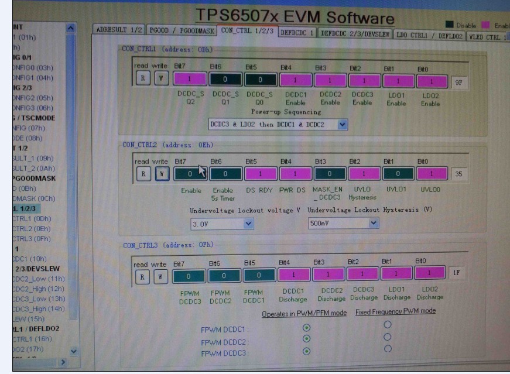Toggle Bit7 Enable in CON_CTRL2
The height and width of the screenshot is (374, 510).
click(190, 174)
